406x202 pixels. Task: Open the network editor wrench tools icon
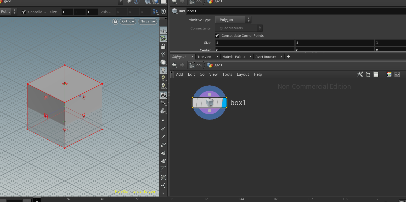point(360,74)
